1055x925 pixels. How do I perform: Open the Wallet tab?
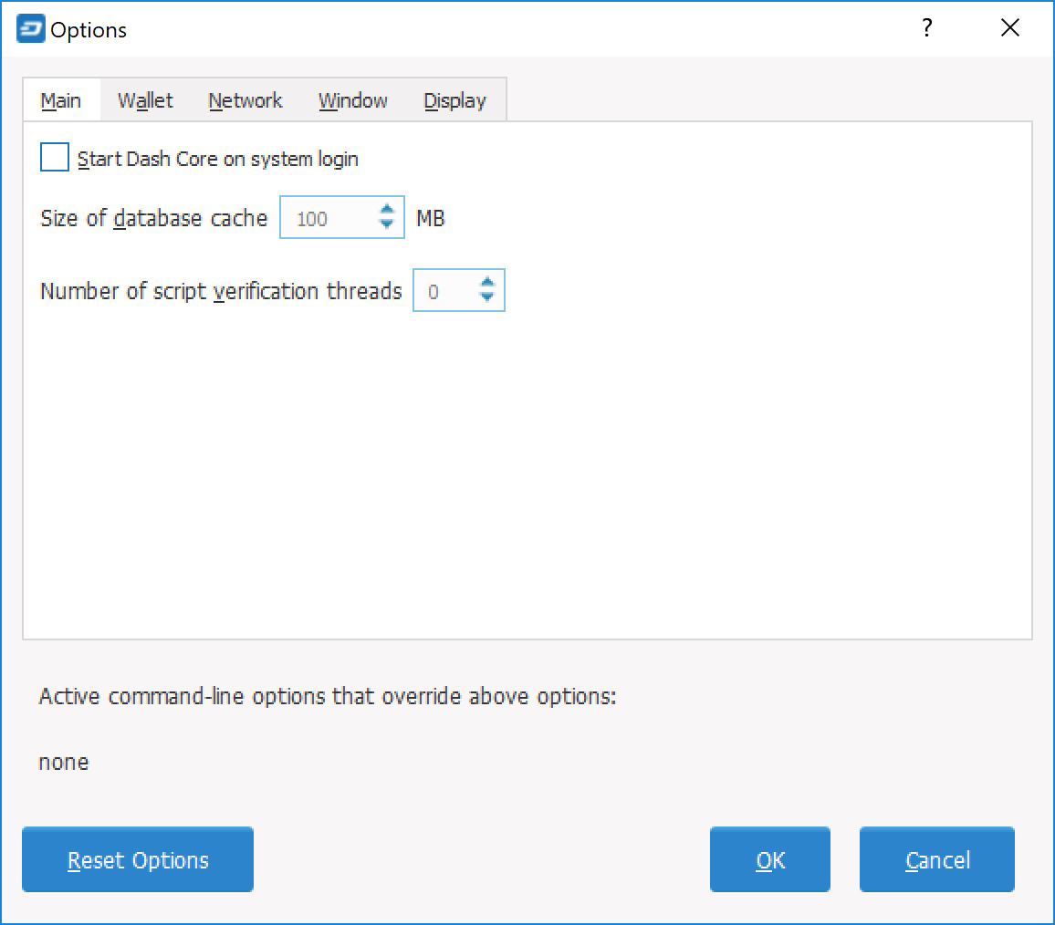click(145, 100)
